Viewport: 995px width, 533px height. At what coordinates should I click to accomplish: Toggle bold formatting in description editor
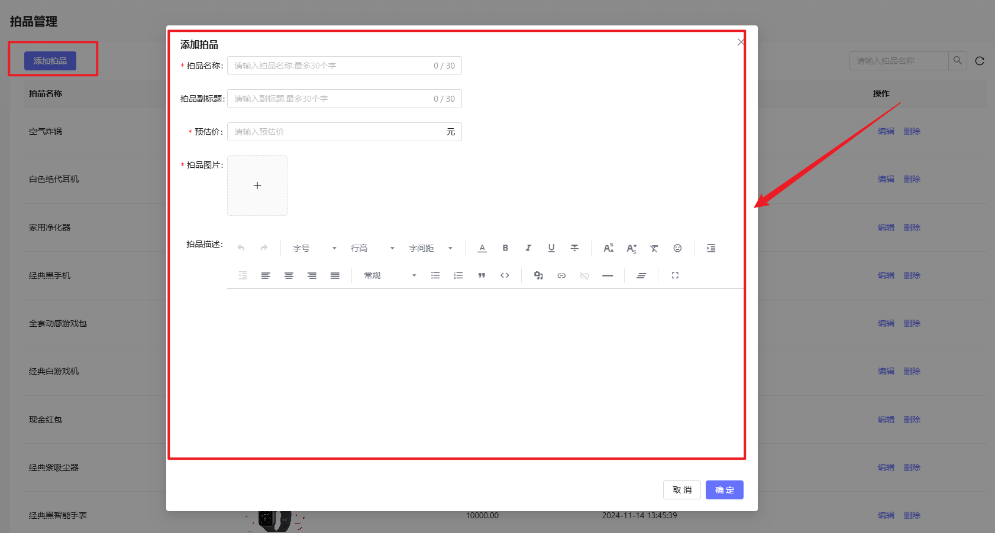(505, 248)
